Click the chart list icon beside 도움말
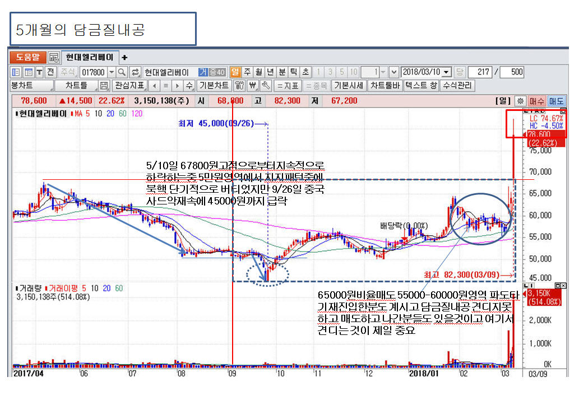 coord(54,57)
